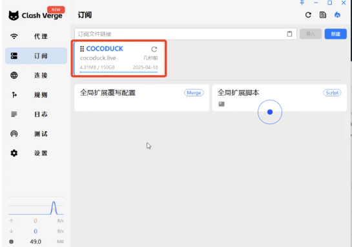
Task: Click the NEW badge near logo
Action: 56,10
